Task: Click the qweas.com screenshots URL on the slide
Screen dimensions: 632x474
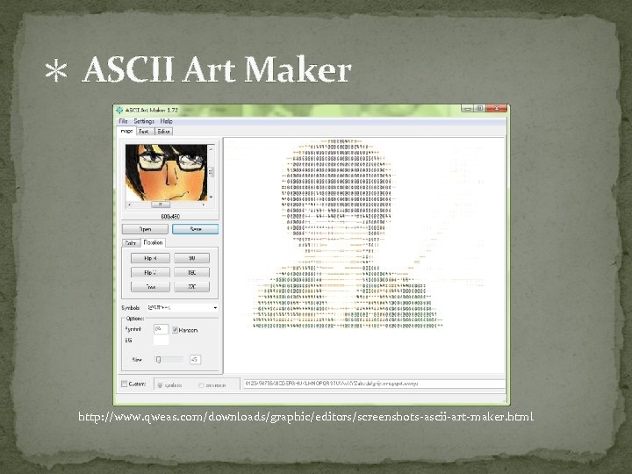Action: 306,416
